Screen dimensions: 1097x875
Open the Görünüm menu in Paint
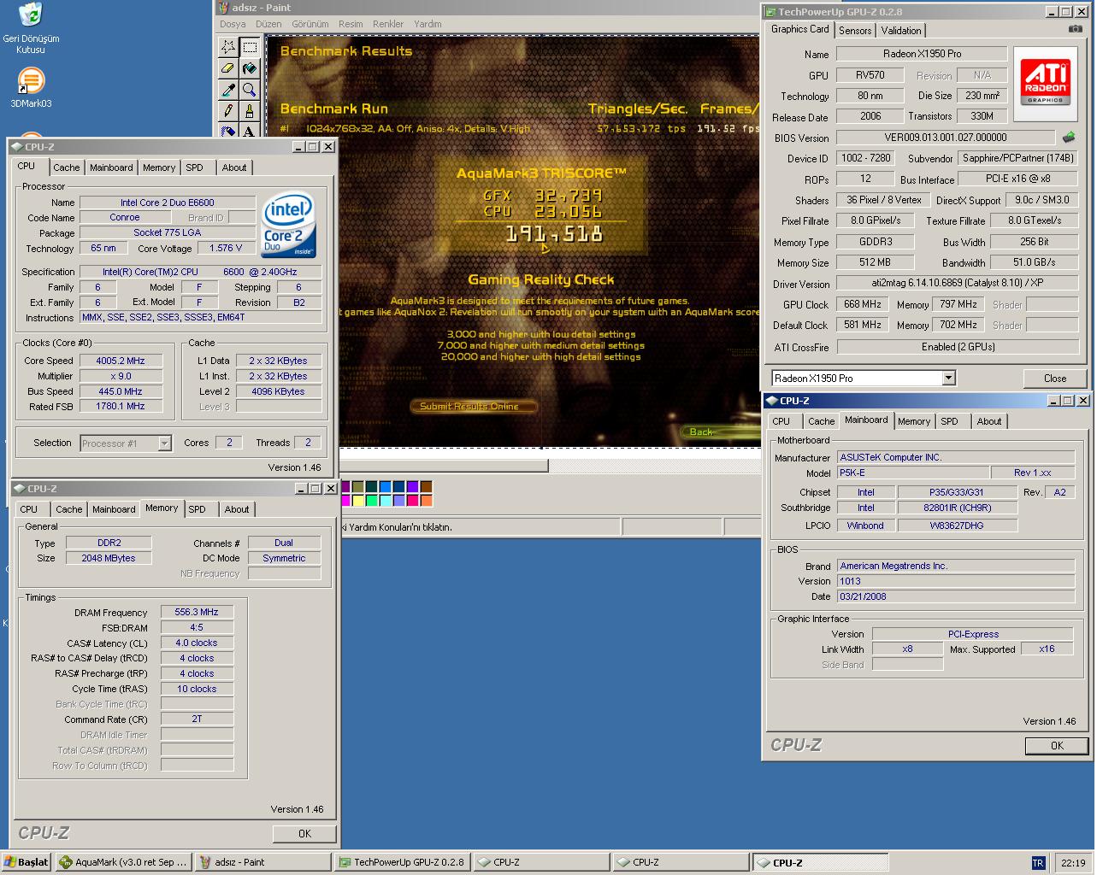[x=310, y=24]
